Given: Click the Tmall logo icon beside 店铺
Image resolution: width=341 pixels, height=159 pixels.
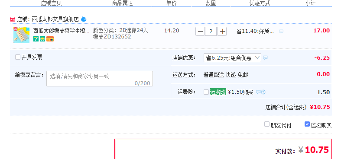Looking at the screenshot, I should click(x=13, y=19).
